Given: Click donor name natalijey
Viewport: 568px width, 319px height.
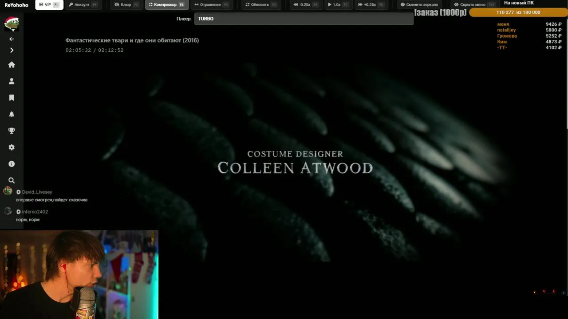Looking at the screenshot, I should pos(506,30).
